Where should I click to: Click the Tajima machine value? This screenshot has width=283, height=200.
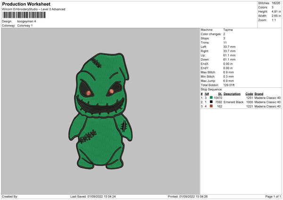point(227,30)
